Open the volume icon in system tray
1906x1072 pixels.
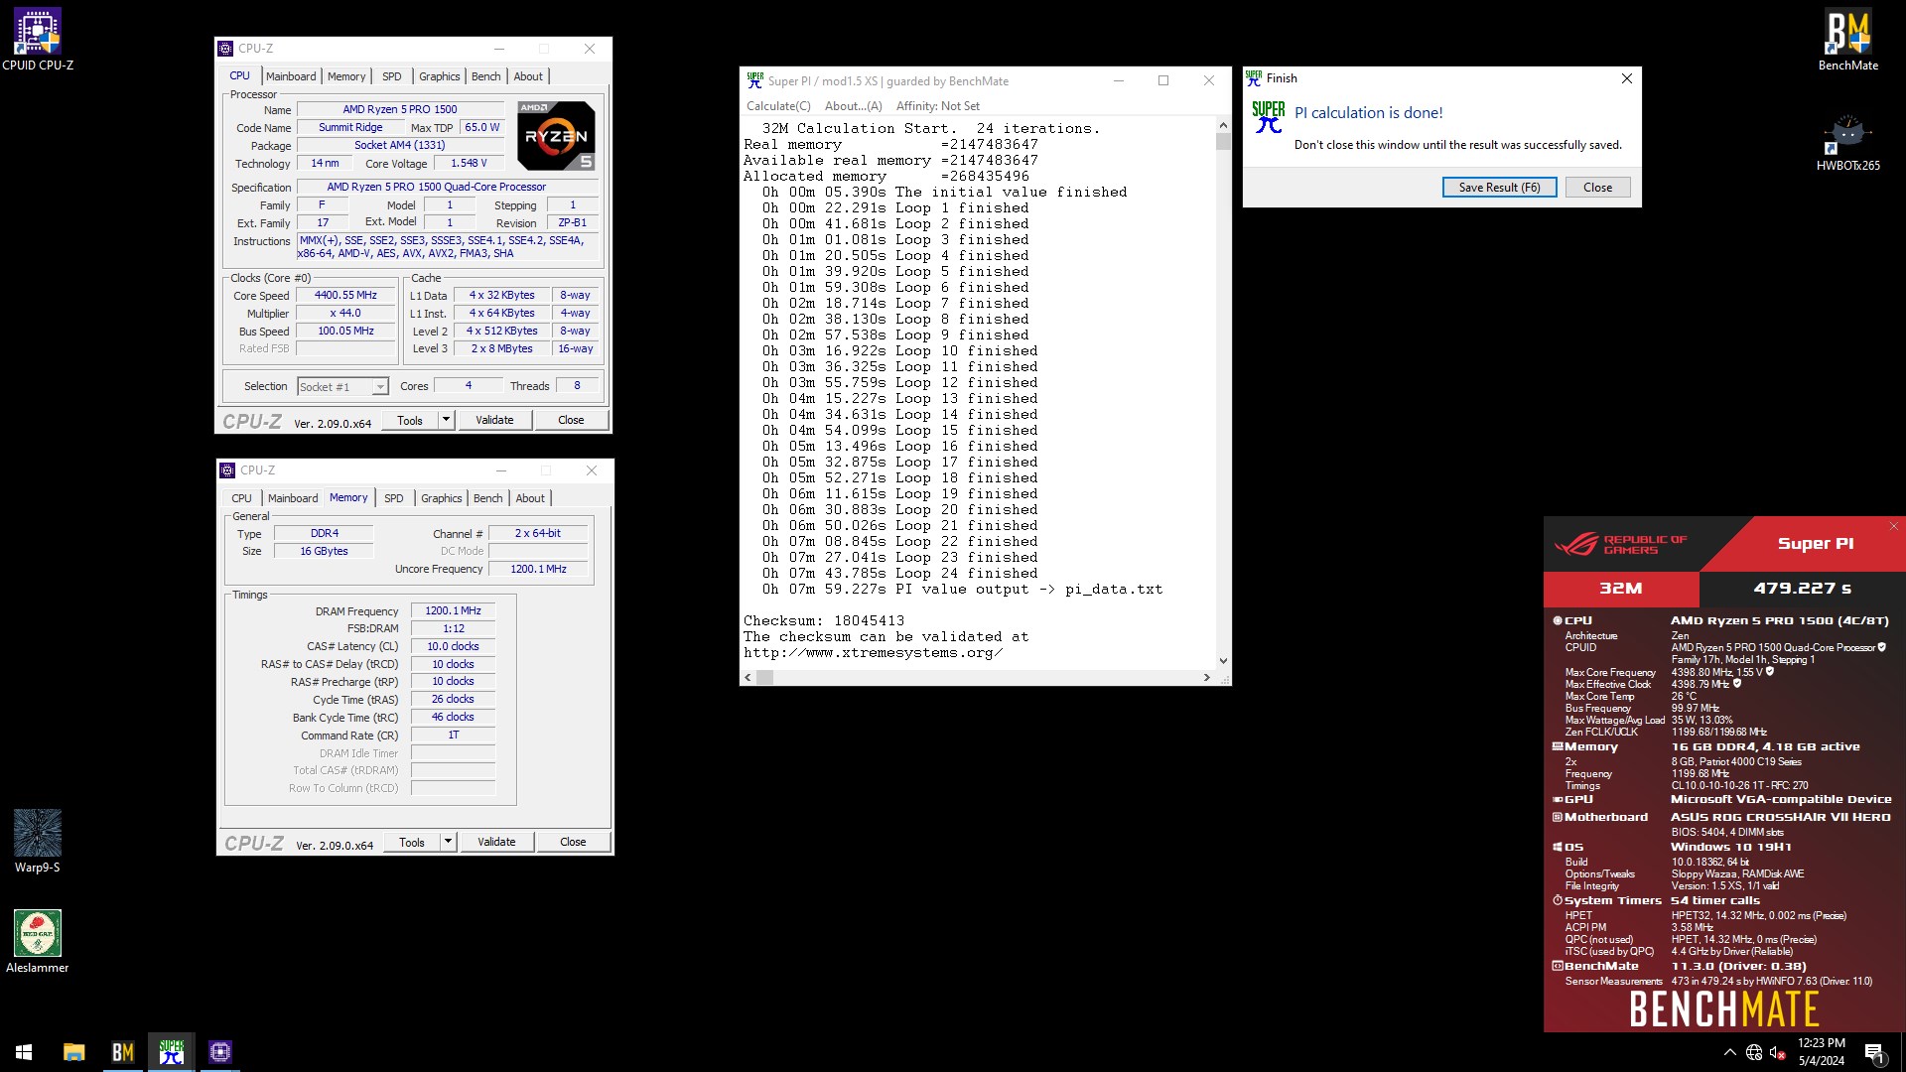(1778, 1052)
